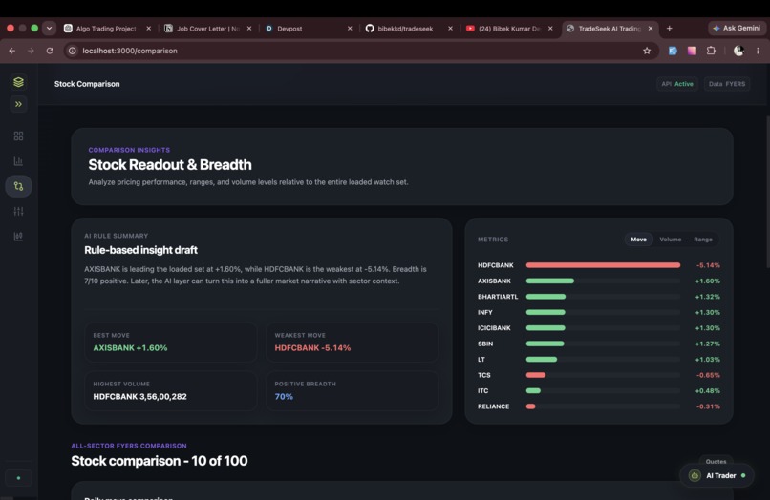This screenshot has width=770, height=500.
Task: Expand the sidebar with double-chevron icon
Action: 19,104
